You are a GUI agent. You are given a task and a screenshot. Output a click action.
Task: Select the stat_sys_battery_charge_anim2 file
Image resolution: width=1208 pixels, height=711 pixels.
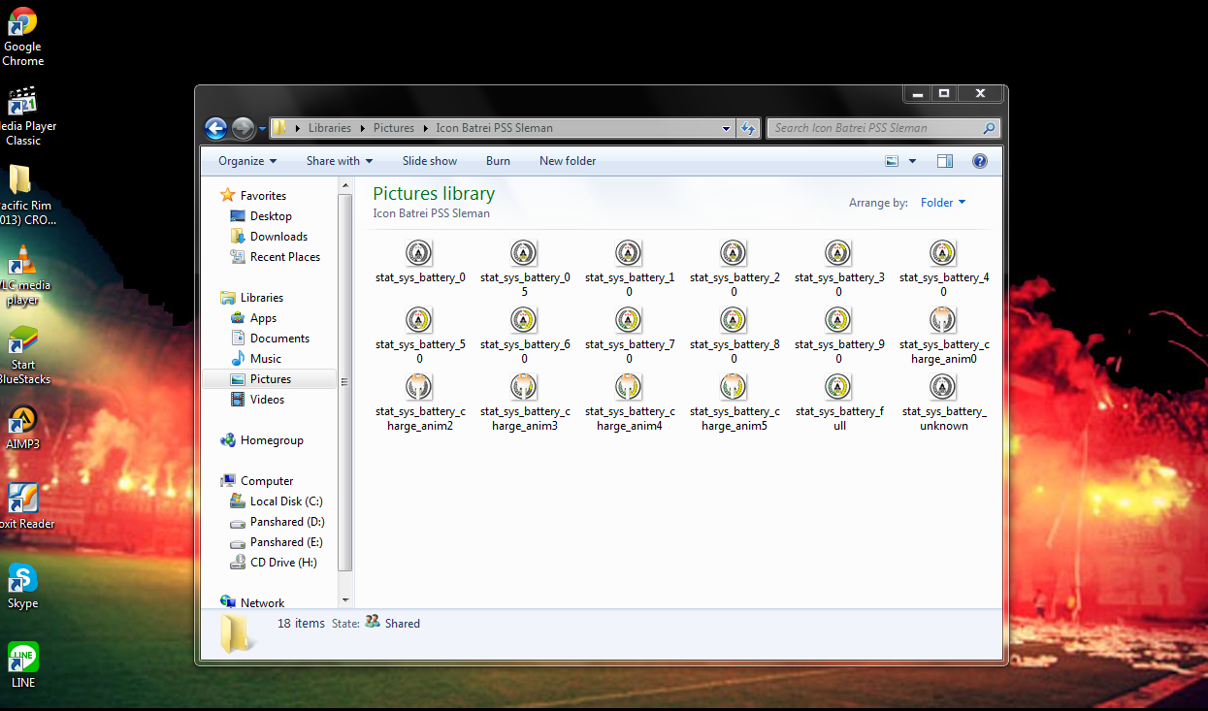point(419,403)
